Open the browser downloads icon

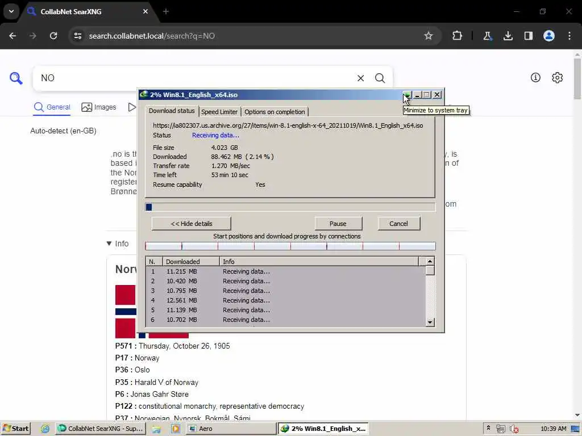click(x=508, y=36)
